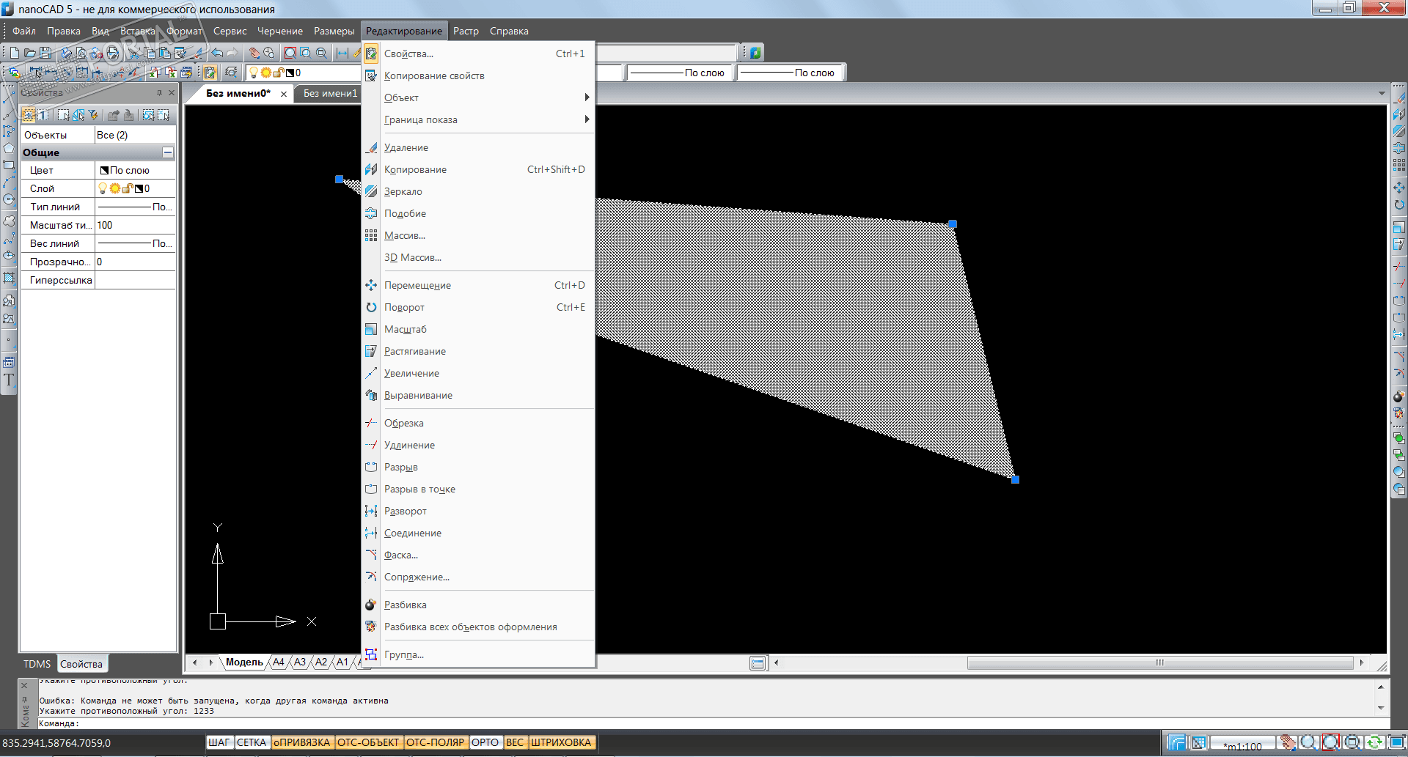Create a new drawing with New icon
The image size is (1408, 757).
tap(15, 53)
